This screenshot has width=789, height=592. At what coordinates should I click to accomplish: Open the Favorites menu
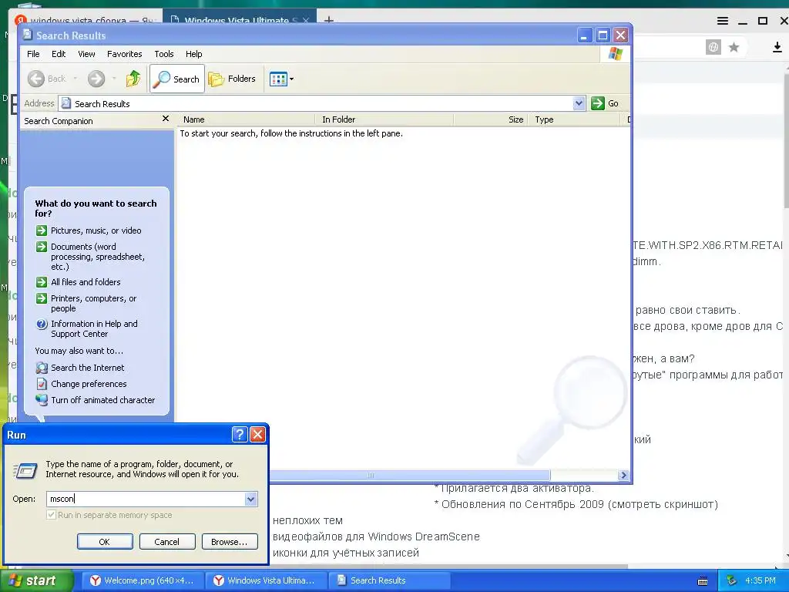click(x=124, y=54)
